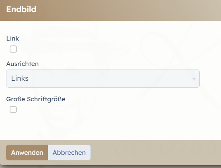The width and height of the screenshot is (221, 168).
Task: Focus the Ausrichten select field
Action: 103,78
